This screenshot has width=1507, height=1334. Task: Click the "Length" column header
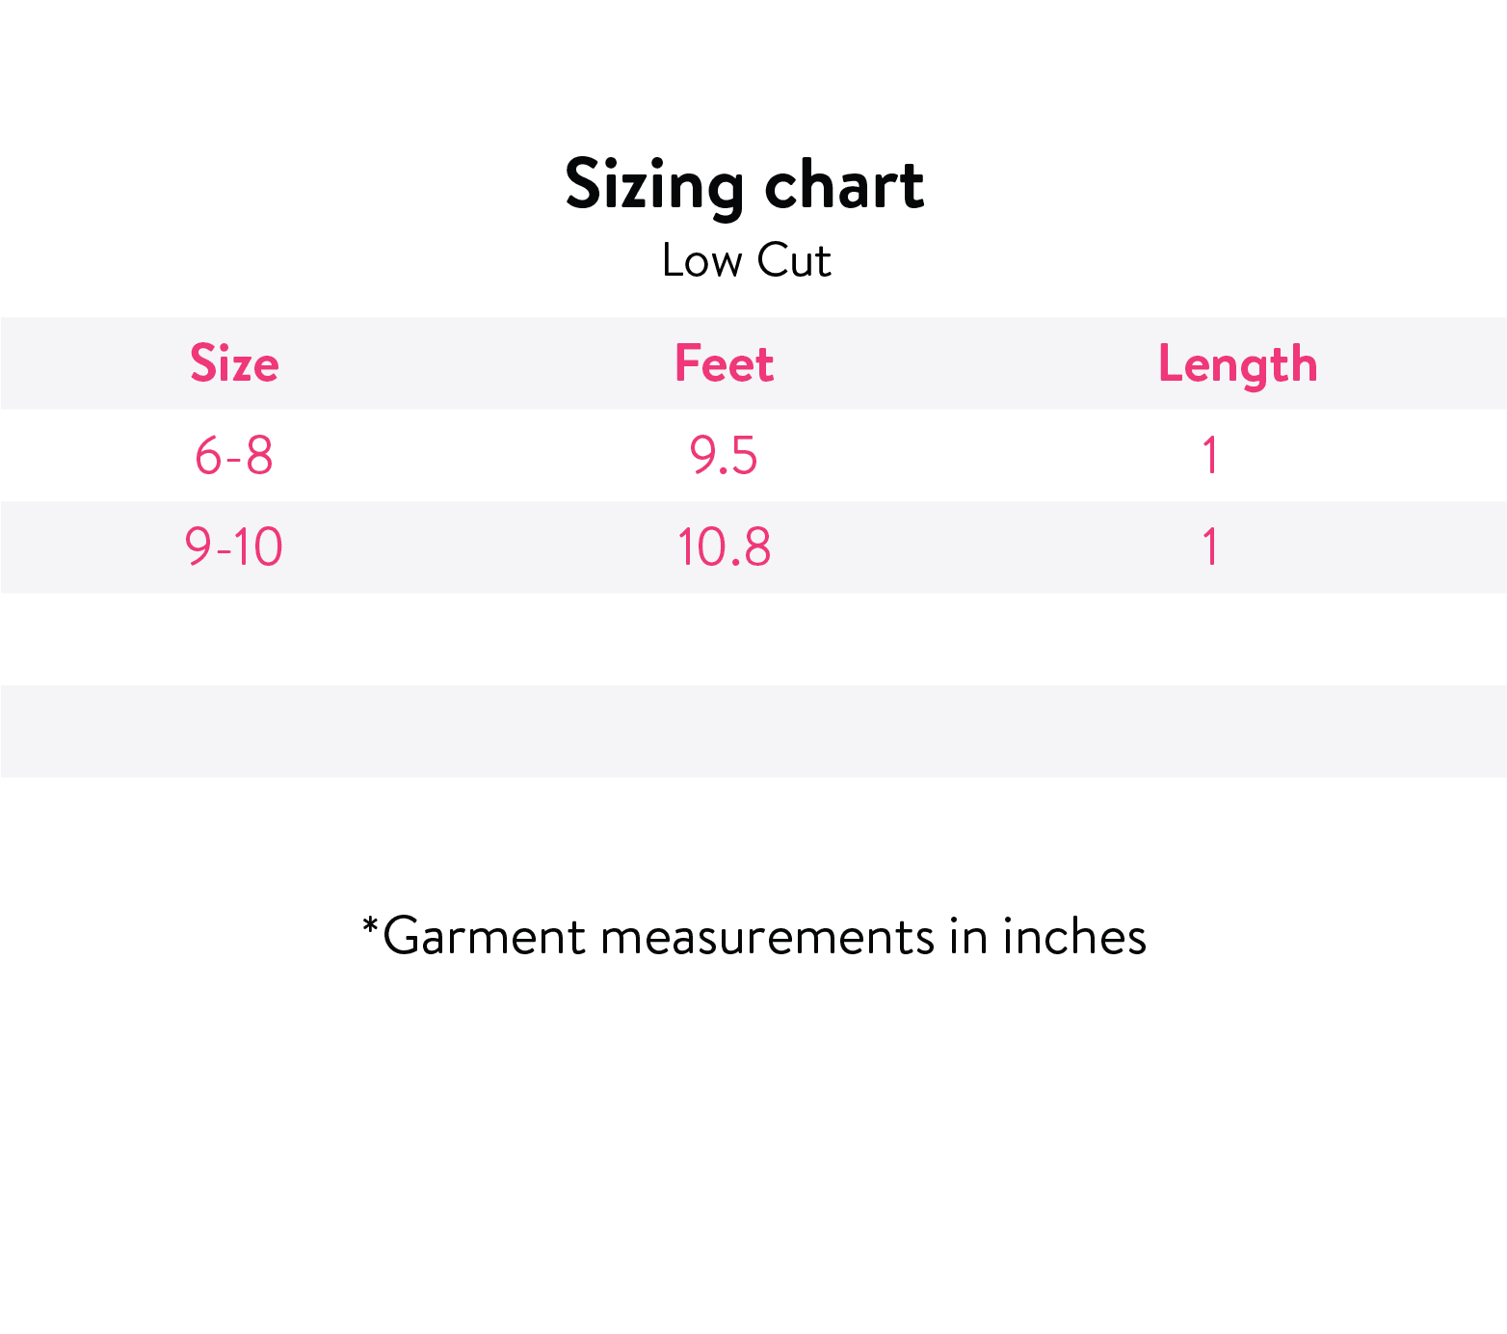click(x=1237, y=364)
